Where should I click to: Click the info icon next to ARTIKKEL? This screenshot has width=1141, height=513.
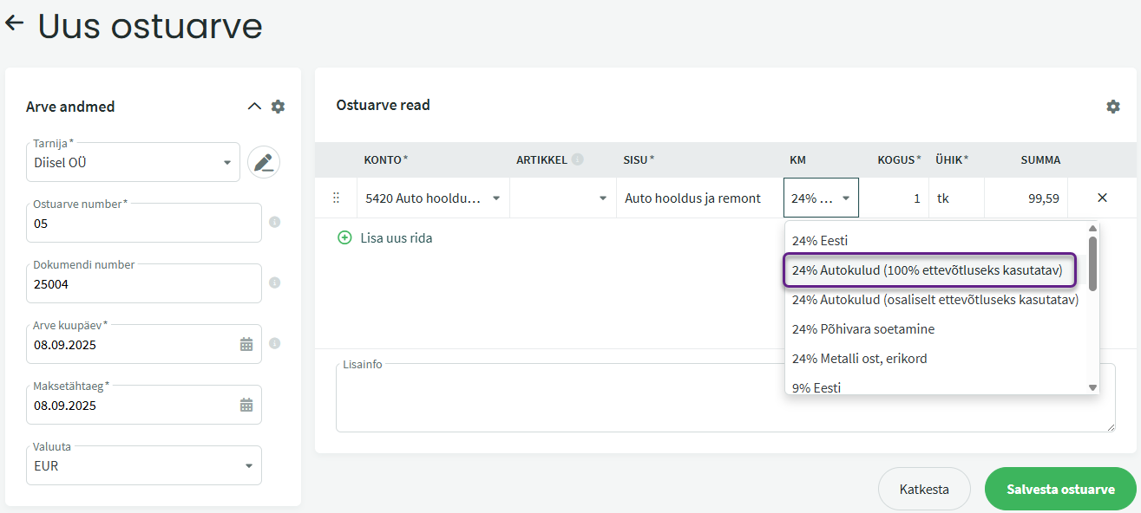tap(578, 160)
